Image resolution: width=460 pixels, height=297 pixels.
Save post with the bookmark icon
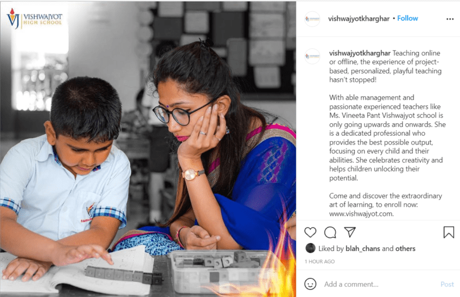(x=448, y=232)
